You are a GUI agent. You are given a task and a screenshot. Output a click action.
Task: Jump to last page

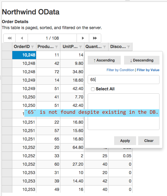(x=95, y=38)
